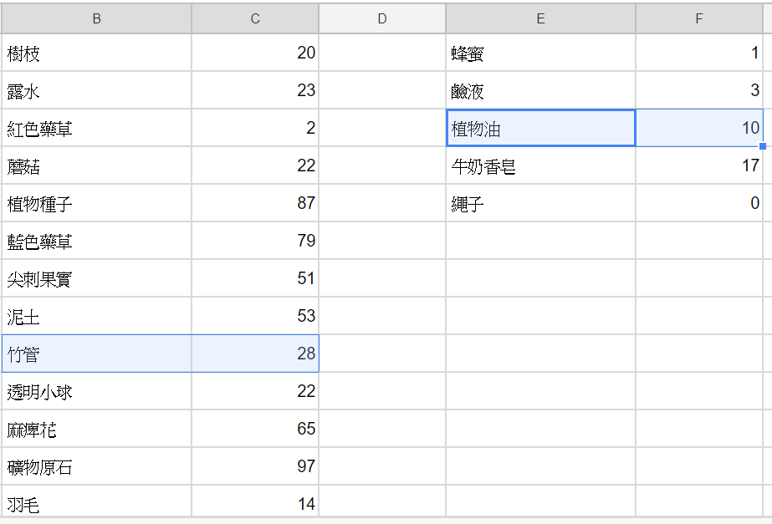Select the 繩子 cell
The width and height of the screenshot is (772, 524).
click(x=540, y=203)
